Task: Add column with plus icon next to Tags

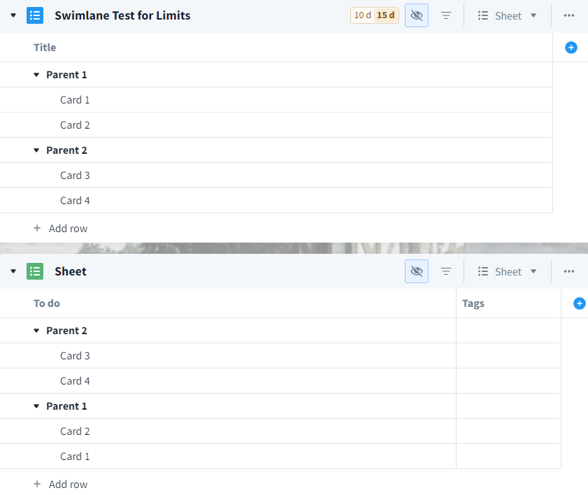Action: [579, 303]
